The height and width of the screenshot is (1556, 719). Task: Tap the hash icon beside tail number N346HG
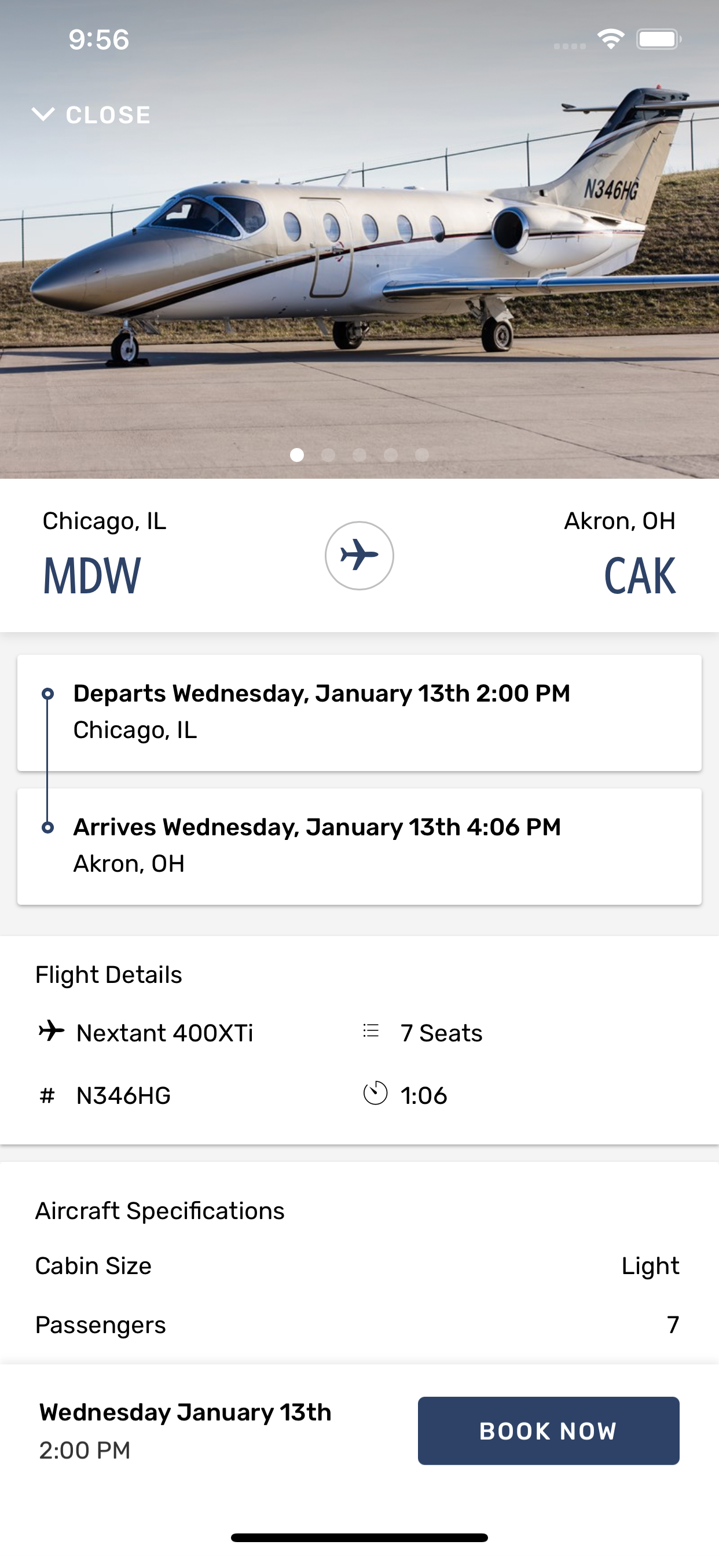click(47, 1095)
